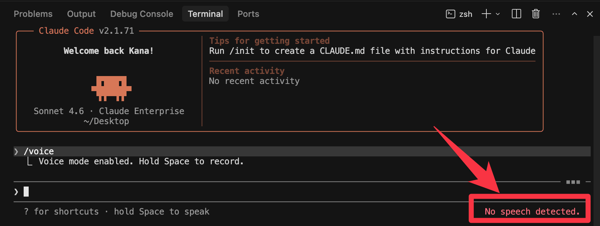Click the 'No speech detected.' status message

pos(532,212)
